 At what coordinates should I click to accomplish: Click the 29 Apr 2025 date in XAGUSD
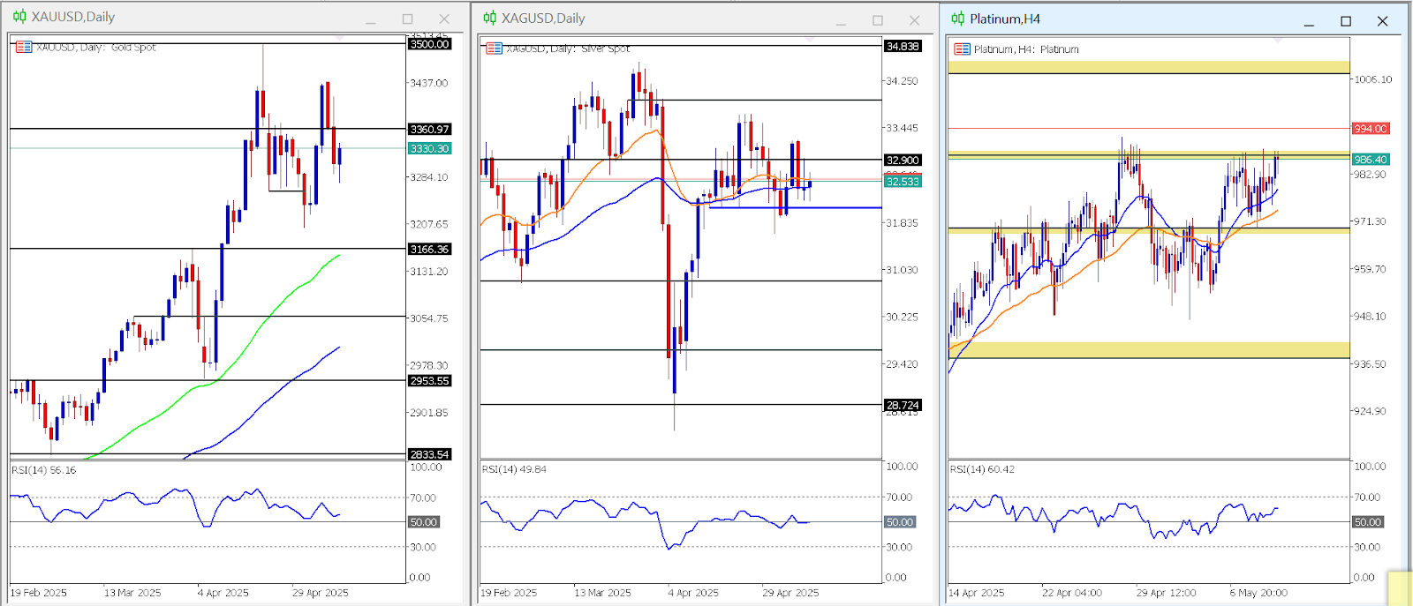tap(791, 593)
